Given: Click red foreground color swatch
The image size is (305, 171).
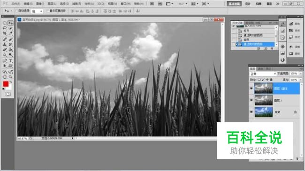Looking at the screenshot, I should click(6, 84).
